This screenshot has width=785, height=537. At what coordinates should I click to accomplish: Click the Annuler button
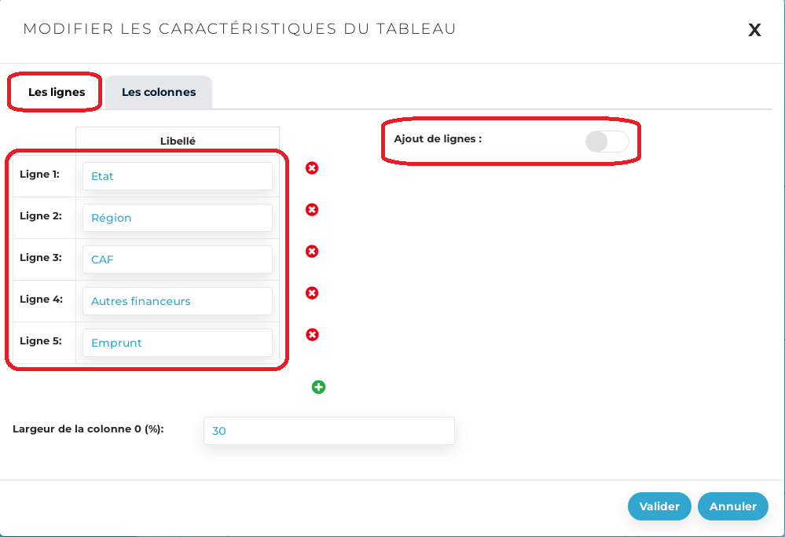732,506
